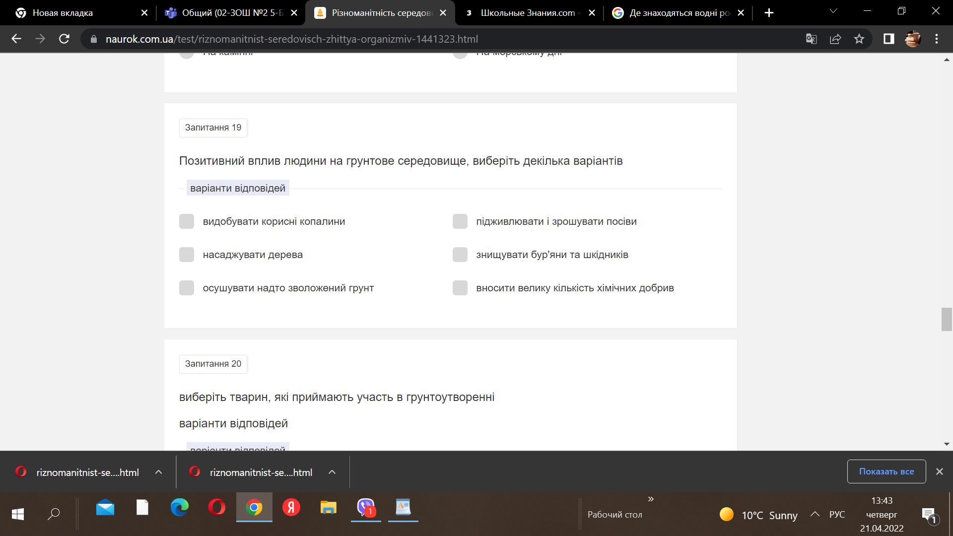Open the tab search chevron dropdown
Image resolution: width=953 pixels, height=536 pixels.
click(x=833, y=11)
